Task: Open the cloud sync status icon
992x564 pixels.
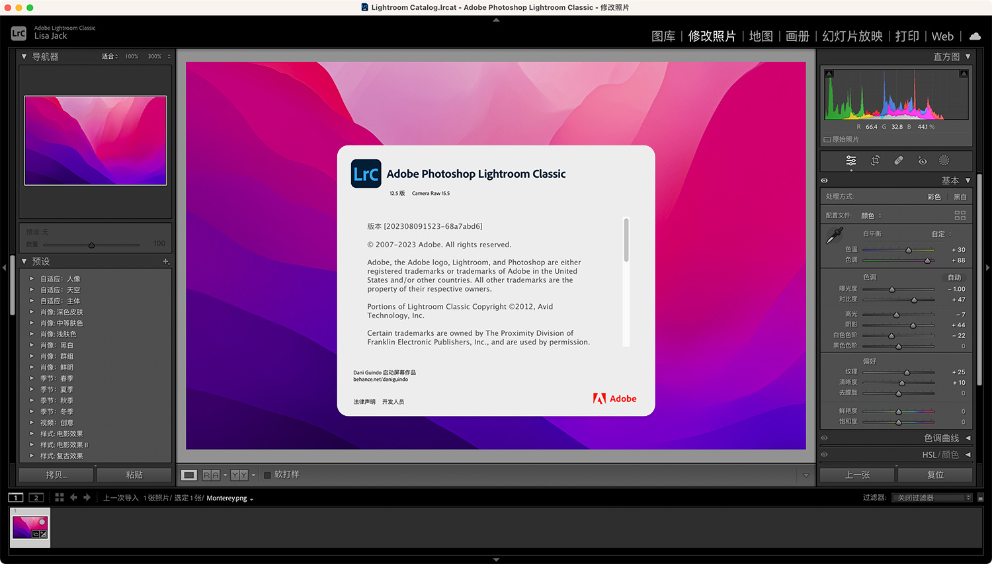Action: tap(975, 36)
